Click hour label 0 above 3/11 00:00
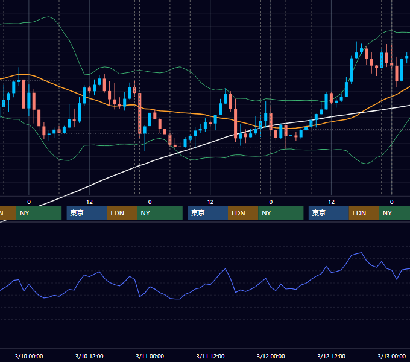This screenshot has height=362, width=410. 150,202
